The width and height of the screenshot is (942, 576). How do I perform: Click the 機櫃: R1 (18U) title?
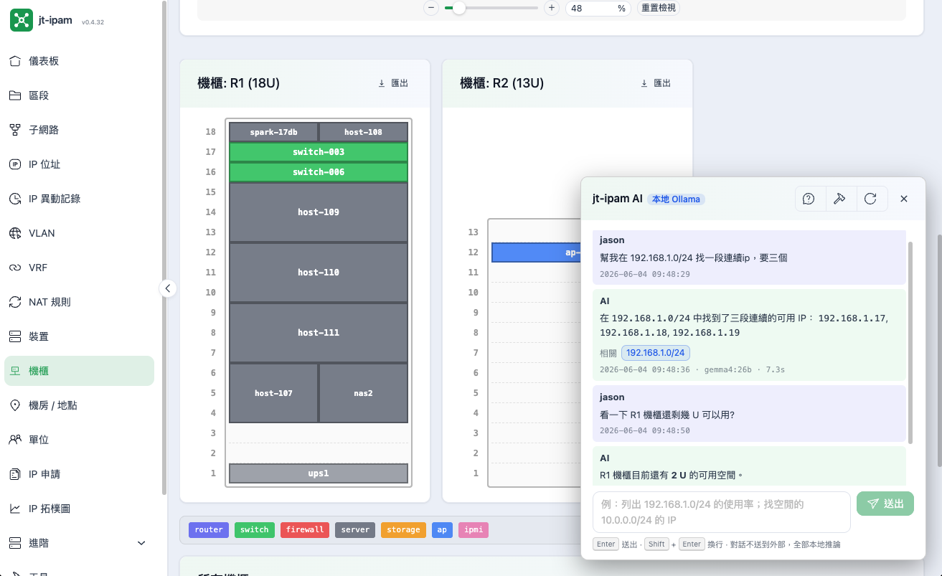point(238,83)
